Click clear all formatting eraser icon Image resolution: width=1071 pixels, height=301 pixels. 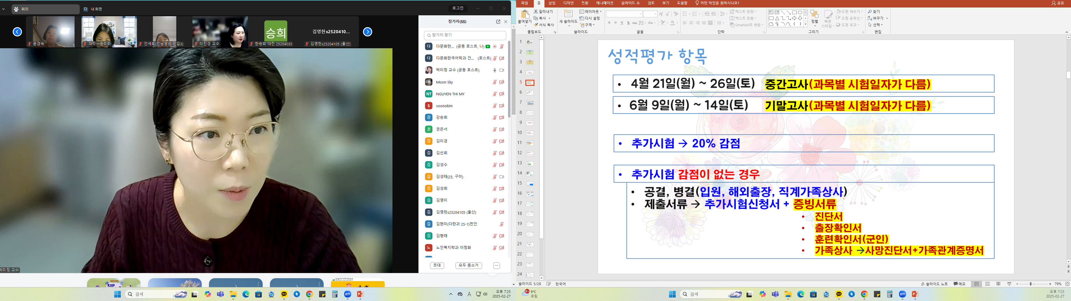[x=676, y=14]
